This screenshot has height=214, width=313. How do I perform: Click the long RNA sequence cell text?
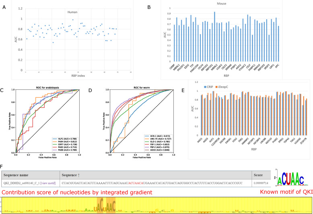click(x=152, y=183)
